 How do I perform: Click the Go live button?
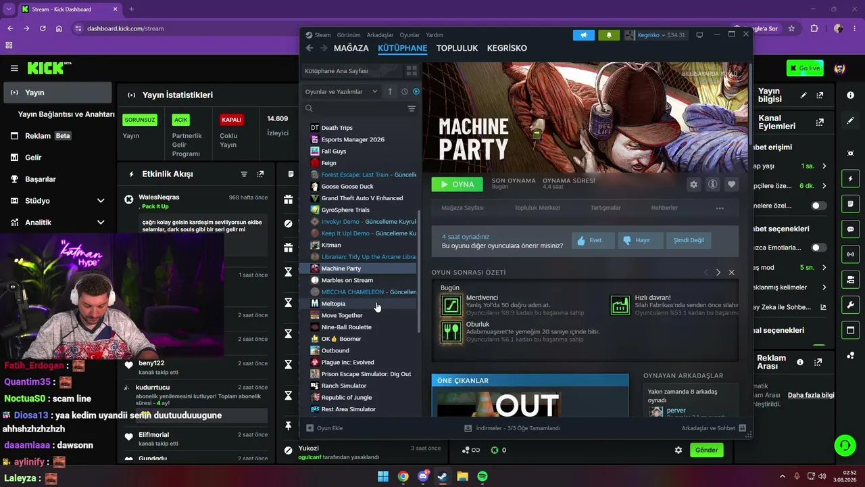tap(805, 68)
